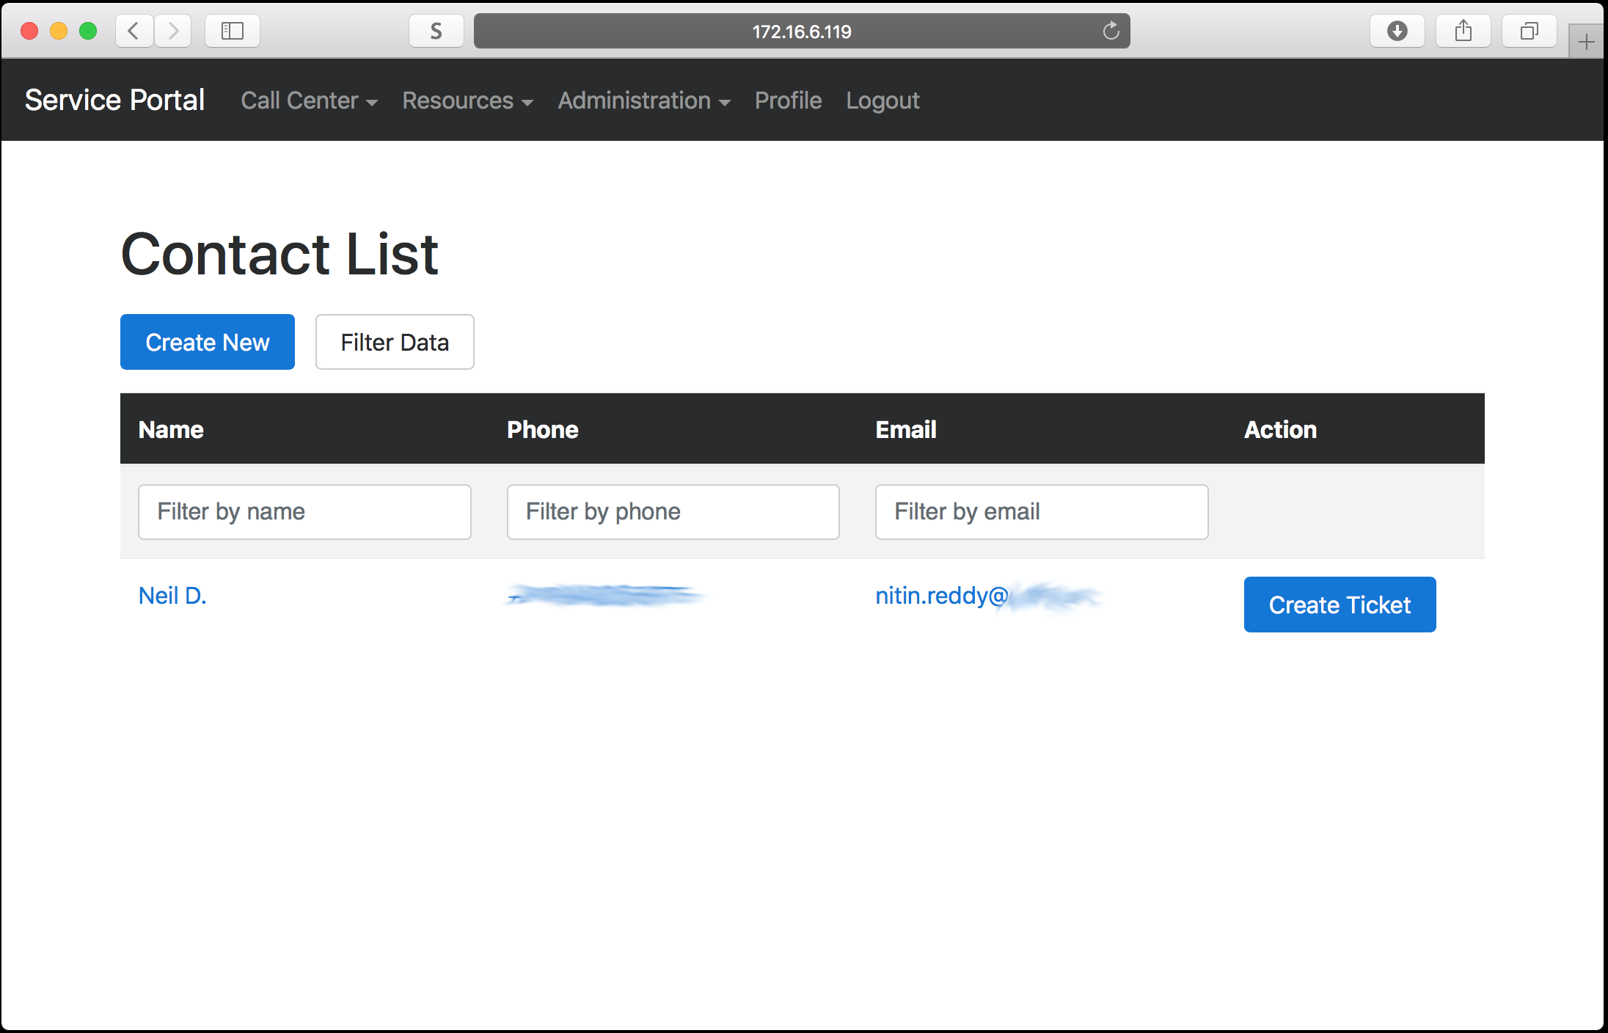The image size is (1608, 1033).
Task: Open the downloads icon
Action: 1397,31
